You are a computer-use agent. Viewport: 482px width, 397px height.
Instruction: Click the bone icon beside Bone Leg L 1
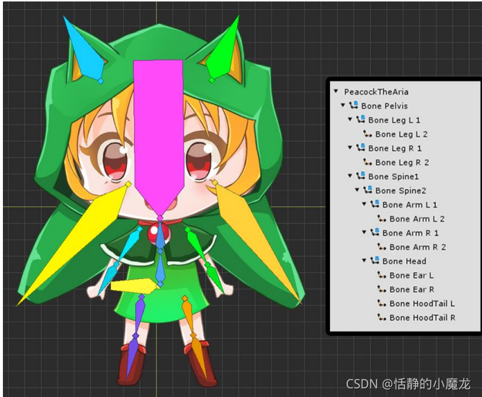pyautogui.click(x=360, y=119)
